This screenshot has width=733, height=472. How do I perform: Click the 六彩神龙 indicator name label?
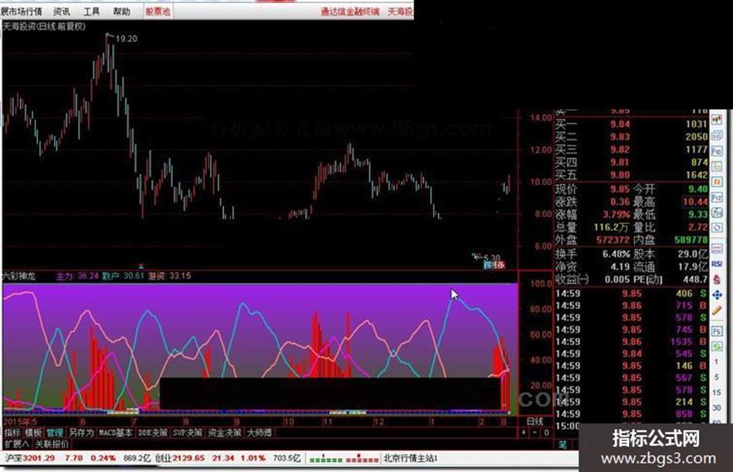coord(19,276)
